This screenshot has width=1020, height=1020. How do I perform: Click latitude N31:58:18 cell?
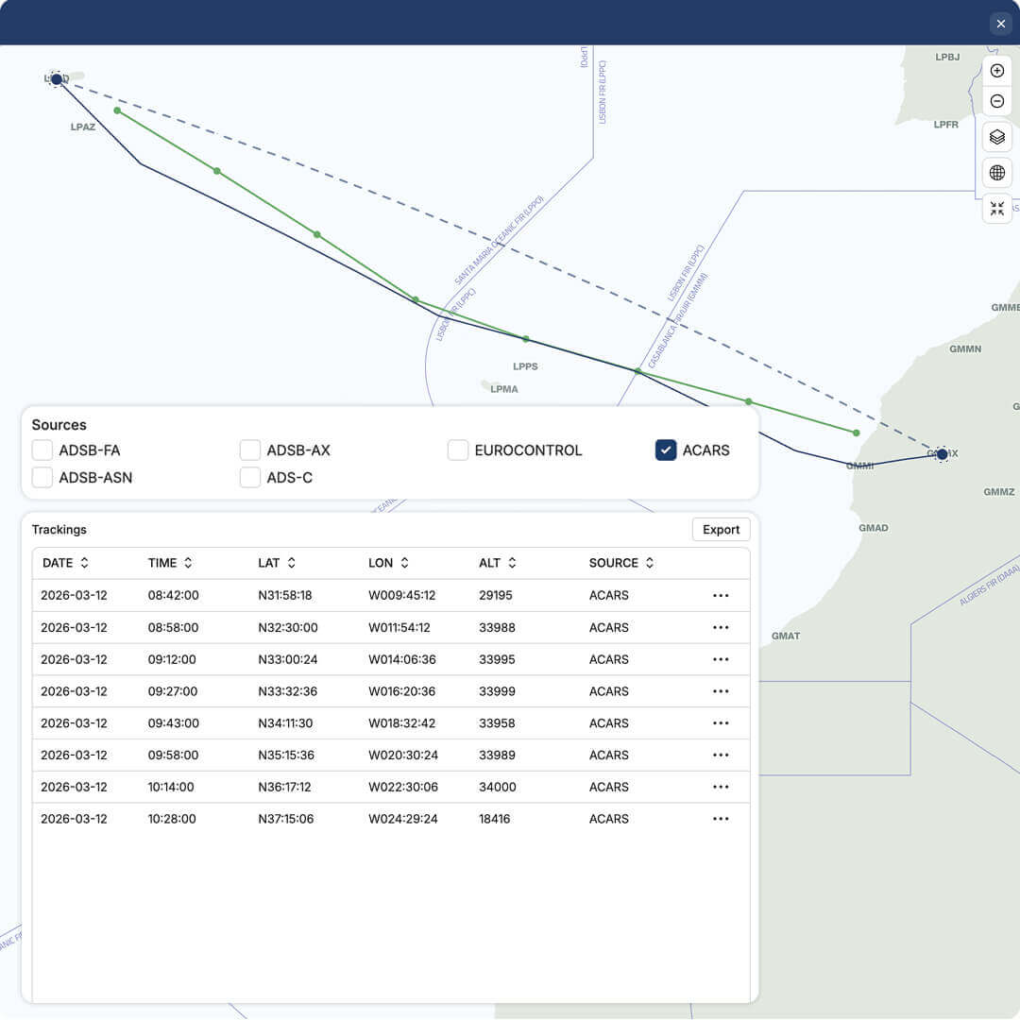285,595
